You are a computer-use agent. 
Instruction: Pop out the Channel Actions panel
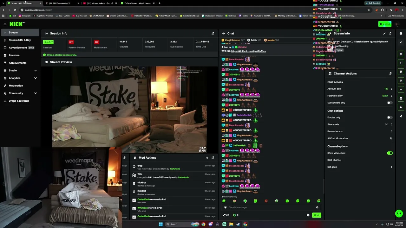390,73
